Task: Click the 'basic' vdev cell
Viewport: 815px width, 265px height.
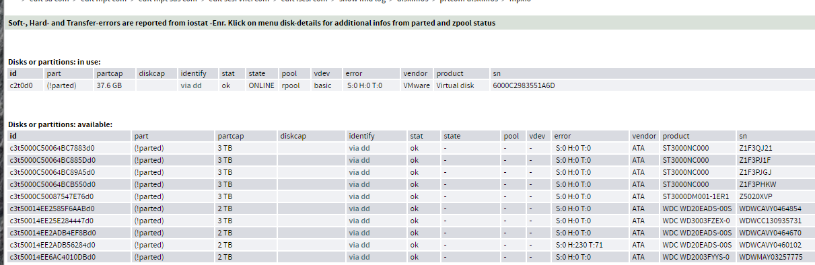Action: click(x=322, y=86)
